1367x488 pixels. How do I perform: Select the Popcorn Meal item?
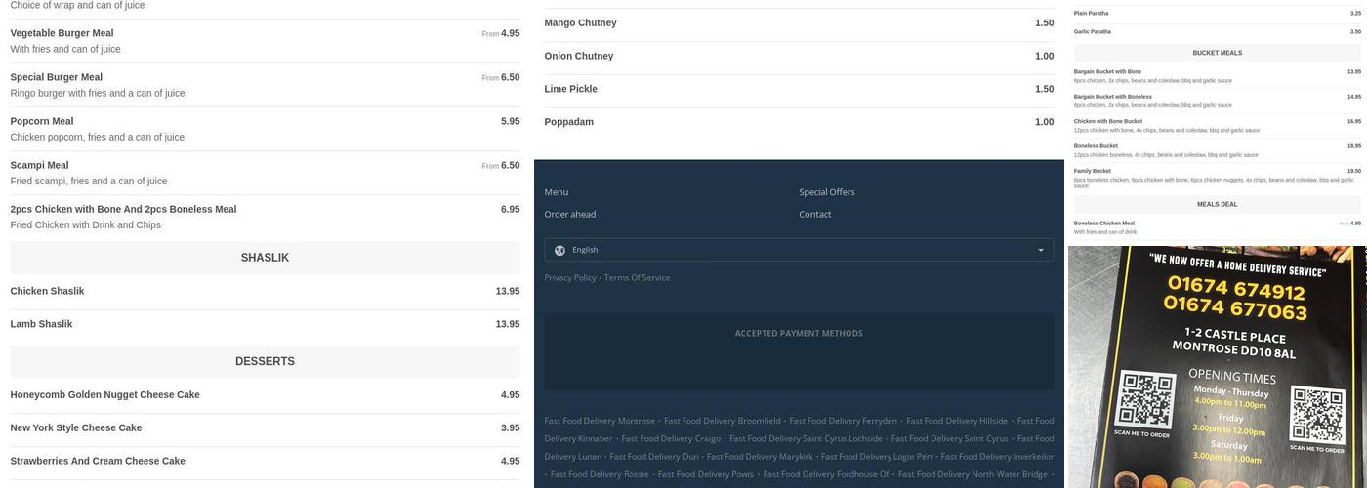[42, 121]
